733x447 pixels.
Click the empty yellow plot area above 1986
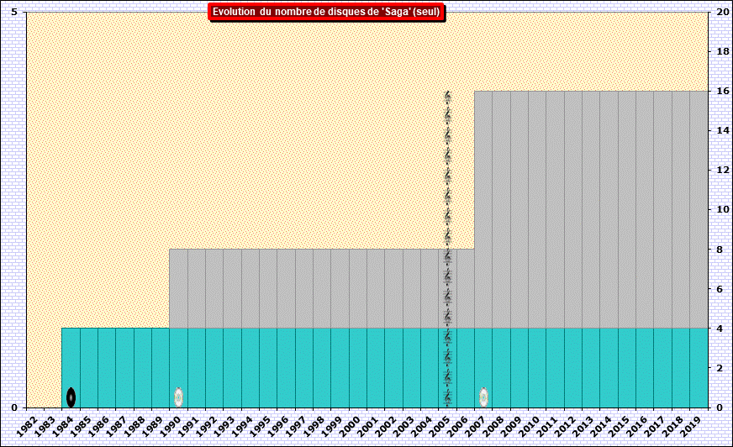[107, 168]
